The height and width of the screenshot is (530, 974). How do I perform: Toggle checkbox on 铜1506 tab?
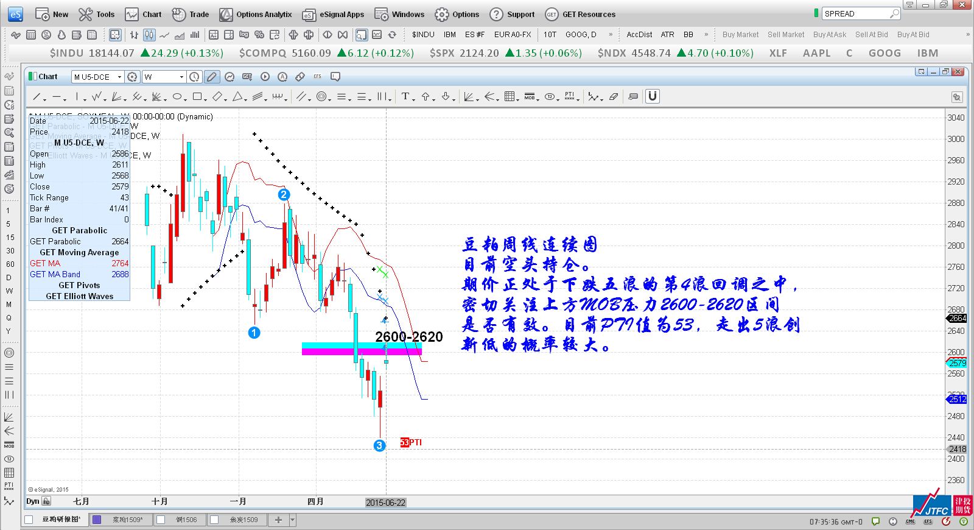(161, 520)
